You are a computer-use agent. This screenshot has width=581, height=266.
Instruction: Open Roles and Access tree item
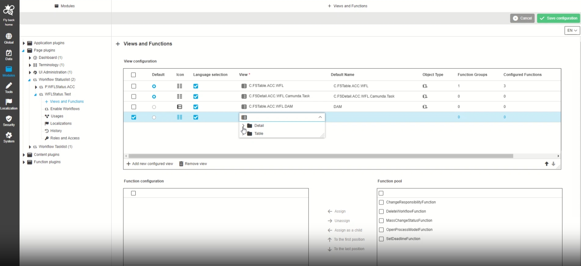[x=65, y=138]
